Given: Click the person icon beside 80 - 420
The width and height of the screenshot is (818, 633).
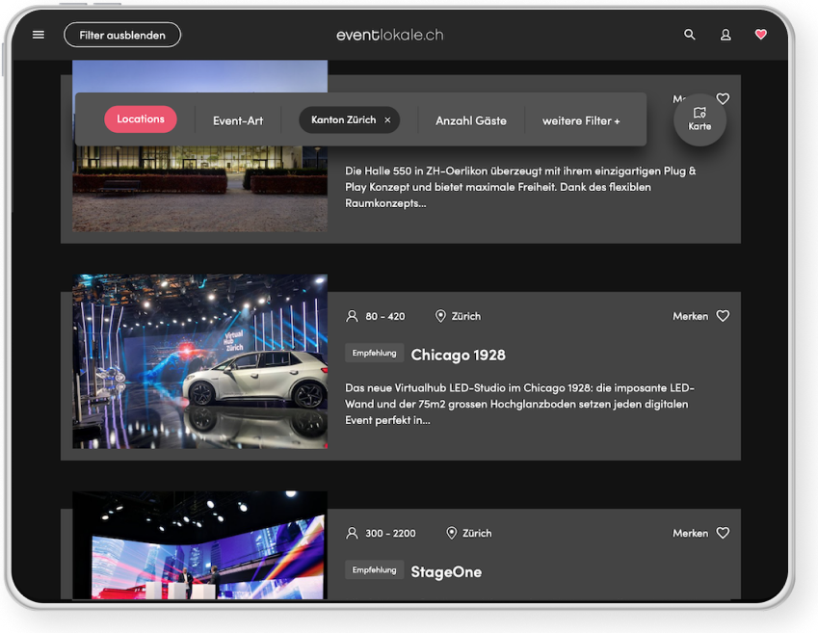Looking at the screenshot, I should 352,316.
